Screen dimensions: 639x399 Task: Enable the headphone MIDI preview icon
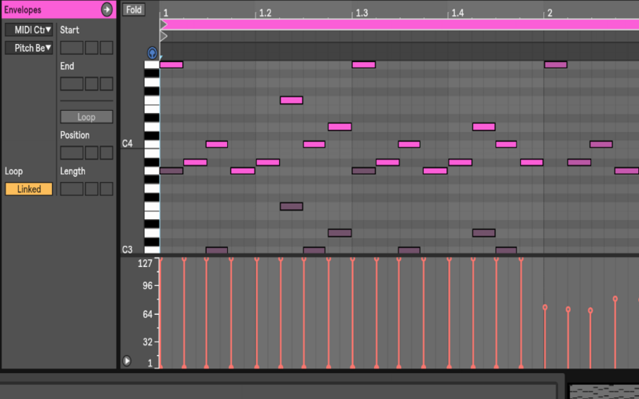coord(152,53)
